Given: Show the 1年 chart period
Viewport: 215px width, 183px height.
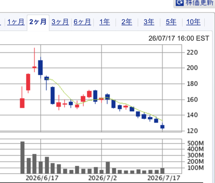Looking at the screenshot, I should pos(105,22).
